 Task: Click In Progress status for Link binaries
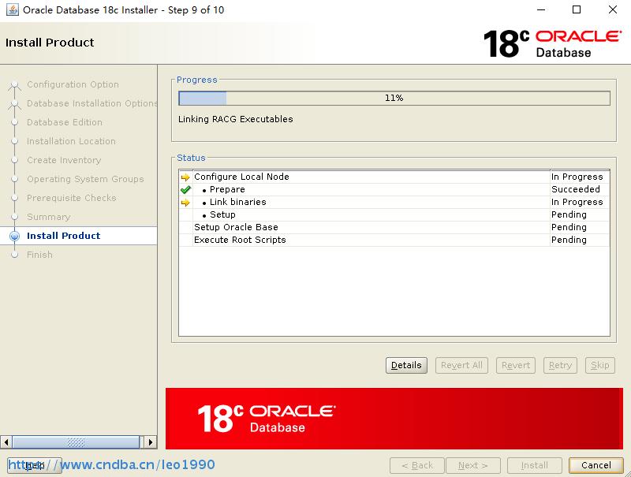pos(577,203)
